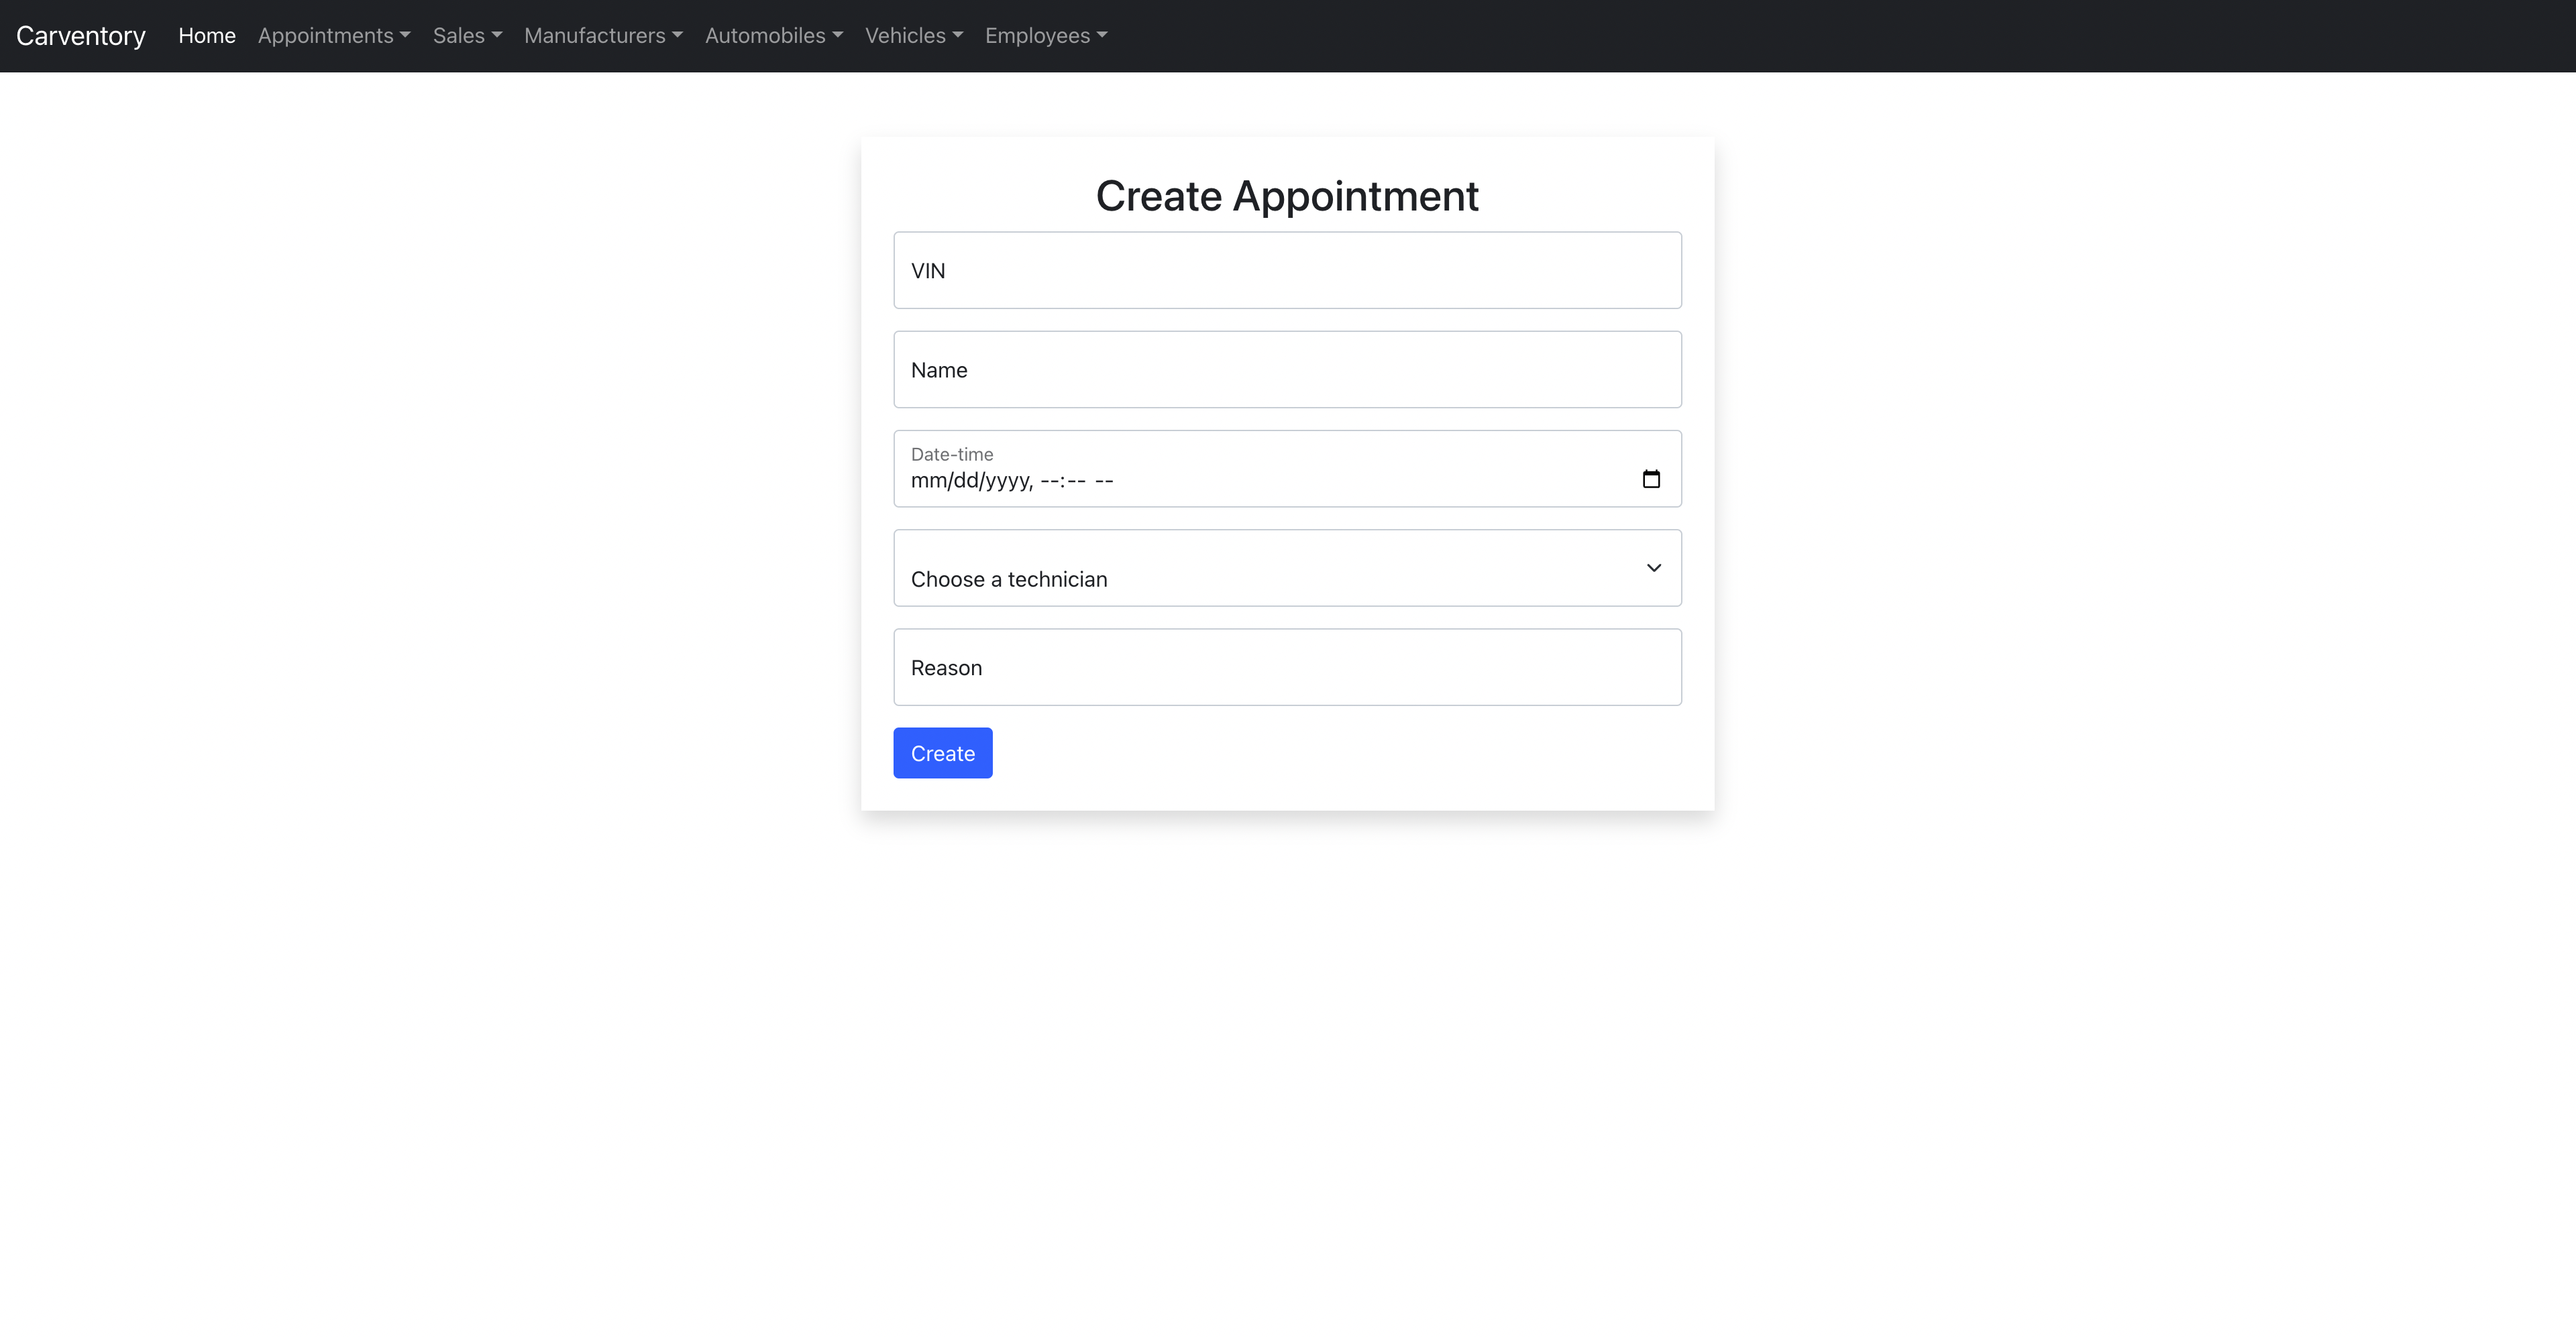
Task: Open the calendar picker icon in Date-time field
Action: coord(1651,479)
